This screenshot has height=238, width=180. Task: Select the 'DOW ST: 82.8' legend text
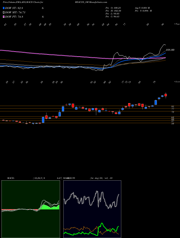[14, 8]
